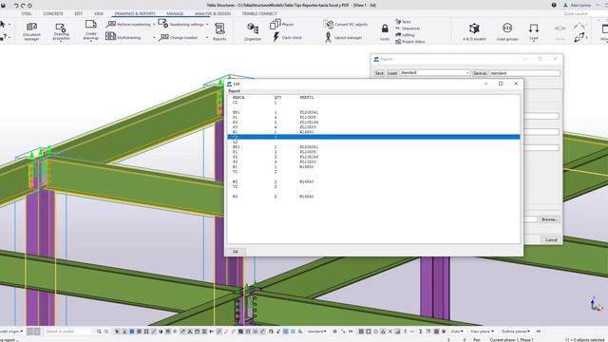Click the Report menu in List dialog
Viewport: 608px width, 342px height.
235,91
